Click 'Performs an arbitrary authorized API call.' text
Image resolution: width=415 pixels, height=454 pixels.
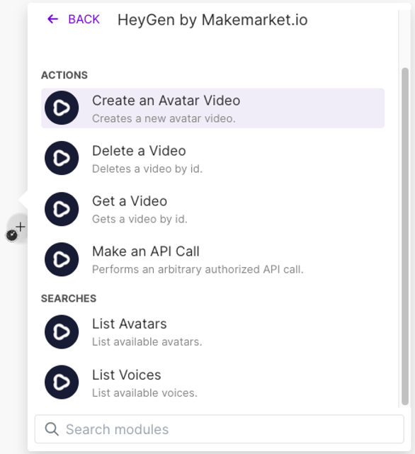click(198, 269)
